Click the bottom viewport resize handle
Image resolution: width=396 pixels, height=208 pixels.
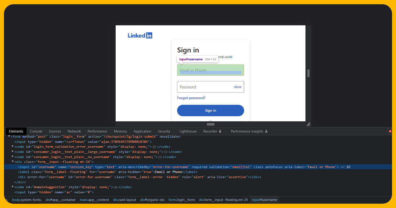click(x=211, y=124)
